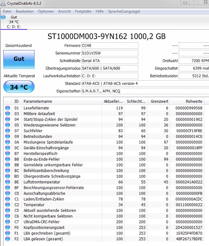Click status orb of Beschleunigungssensor-Fehlerrate row
Image resolution: width=209 pixels, height=246 pixels.
(8, 188)
